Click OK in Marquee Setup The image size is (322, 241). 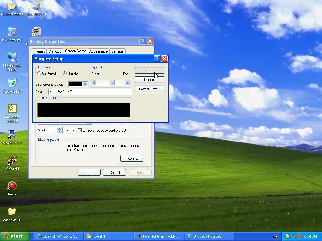tap(149, 71)
